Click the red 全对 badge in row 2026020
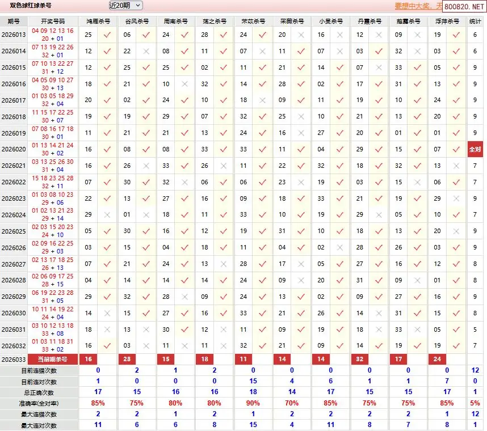The width and height of the screenshot is (487, 431). pyautogui.click(x=475, y=150)
